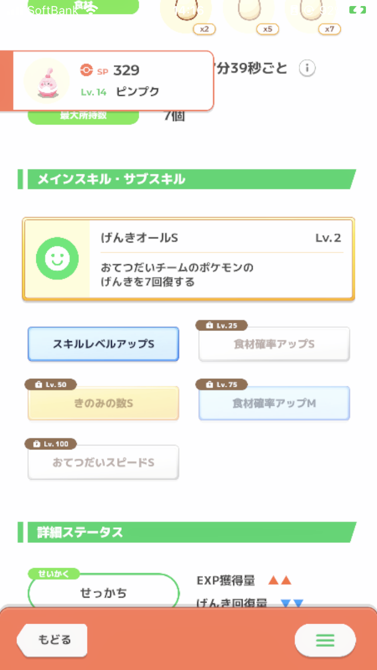Tap the green smiley skill icon

click(x=57, y=259)
